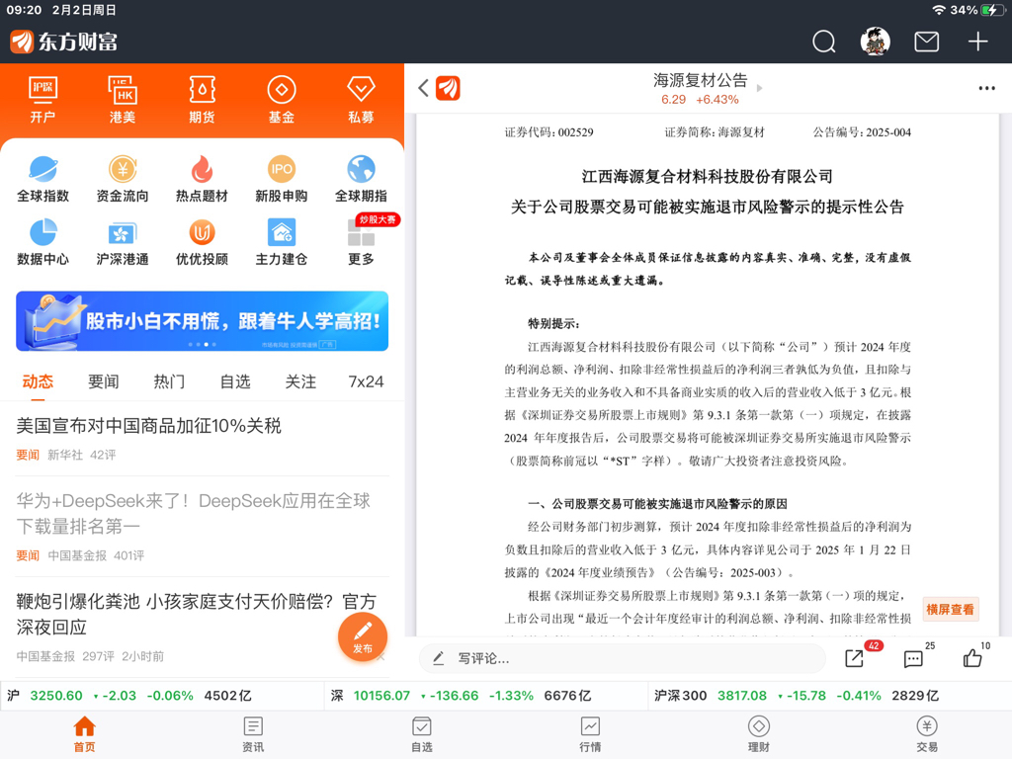
Task: Select the 要闻 news tab
Action: 103,381
